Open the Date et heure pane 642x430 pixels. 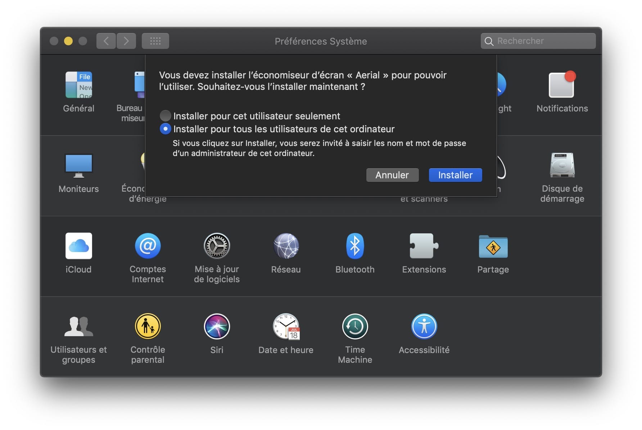pos(286,326)
